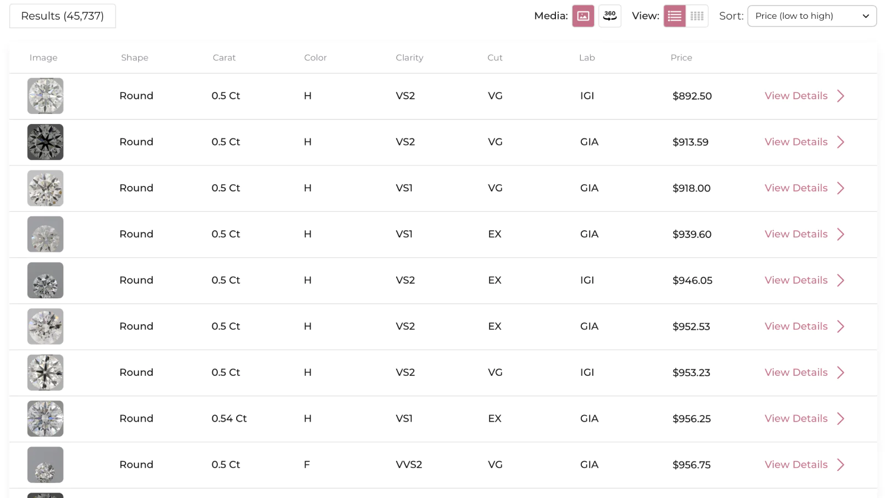885x498 pixels.
Task: Click arrow chevron for the $952.53 diamond
Action: [x=841, y=326]
